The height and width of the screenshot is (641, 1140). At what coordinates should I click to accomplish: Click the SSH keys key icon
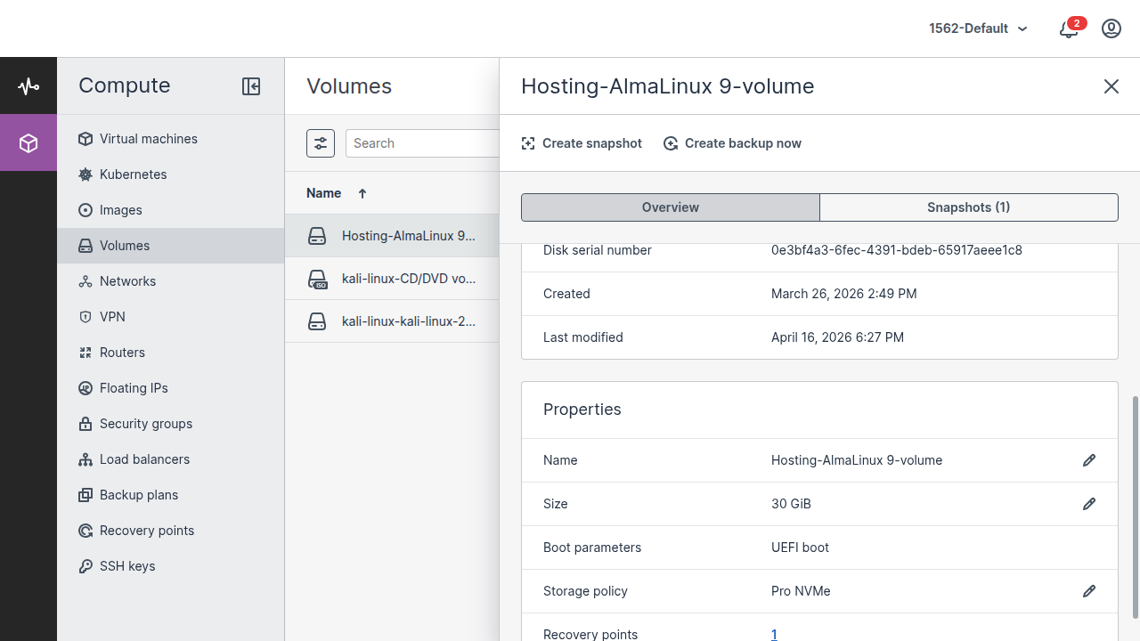click(85, 566)
